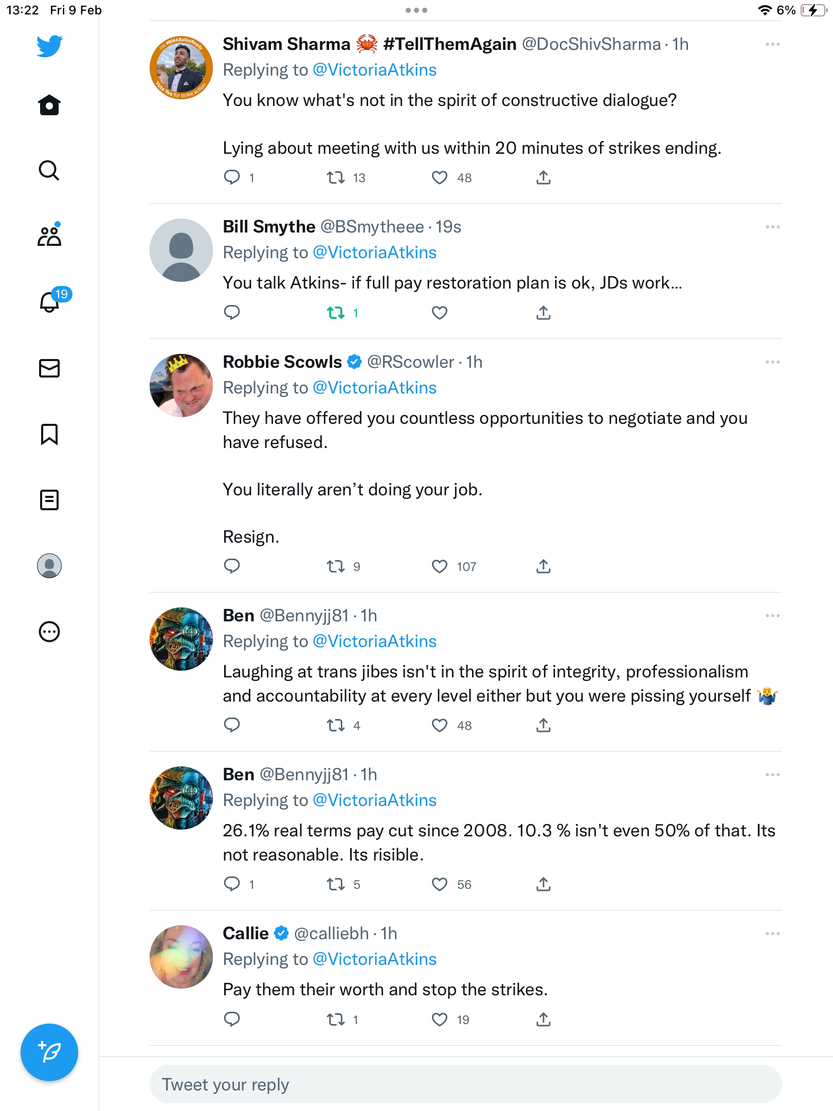
Task: Like Callie's reply about the strikes
Action: point(440,1019)
